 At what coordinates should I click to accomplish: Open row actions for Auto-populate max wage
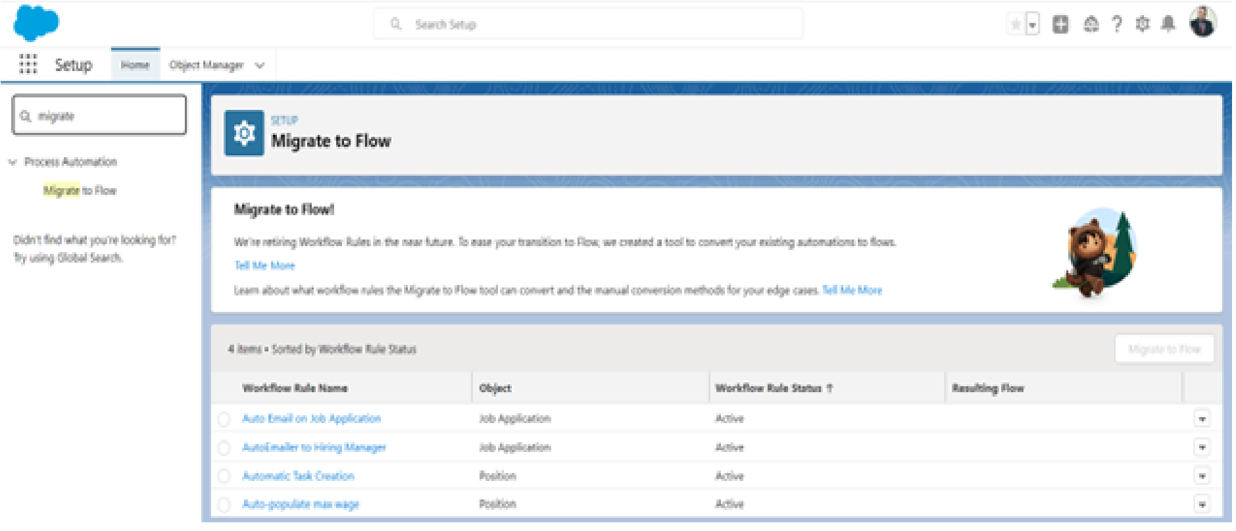click(1202, 505)
